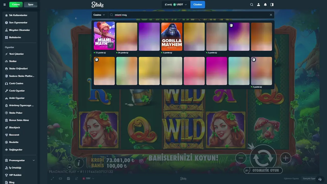Select the Yeni Çıkanlar sparkle icon
This screenshot has height=184, width=327.
coord(7,54)
